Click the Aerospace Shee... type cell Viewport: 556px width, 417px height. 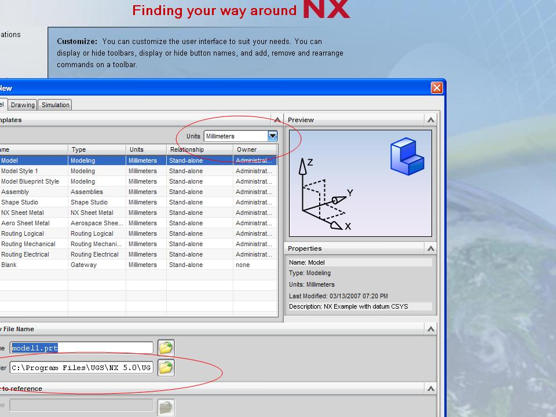pos(97,223)
